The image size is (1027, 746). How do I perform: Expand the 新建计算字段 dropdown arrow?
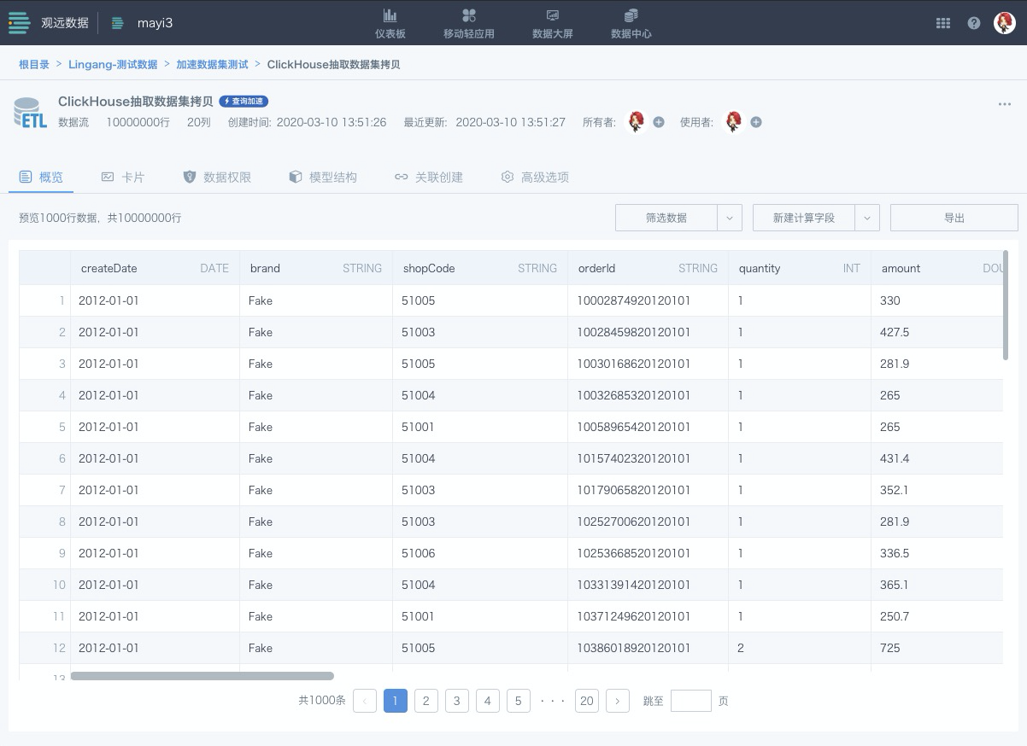pyautogui.click(x=867, y=218)
